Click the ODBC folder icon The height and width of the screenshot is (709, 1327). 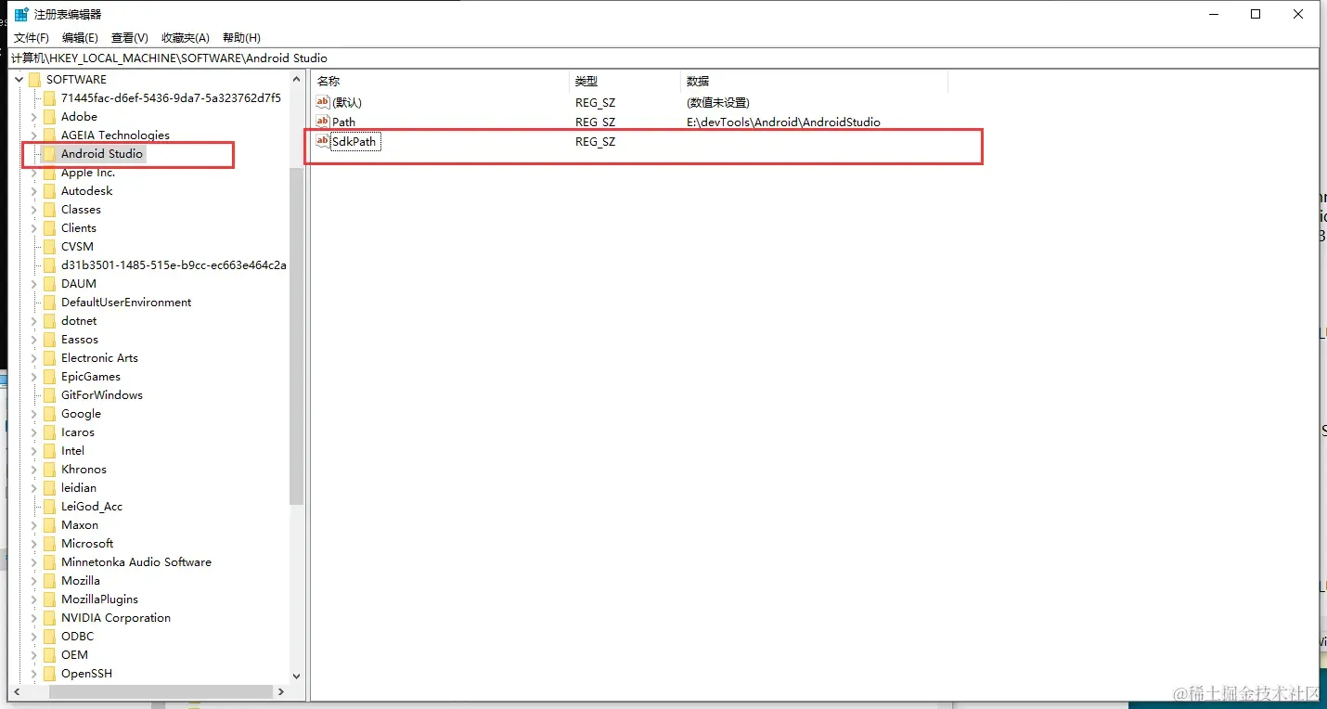point(50,637)
